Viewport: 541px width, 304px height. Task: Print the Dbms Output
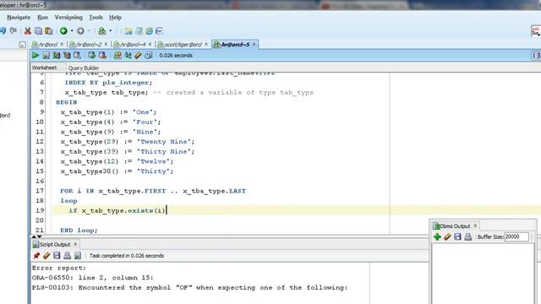(468, 236)
